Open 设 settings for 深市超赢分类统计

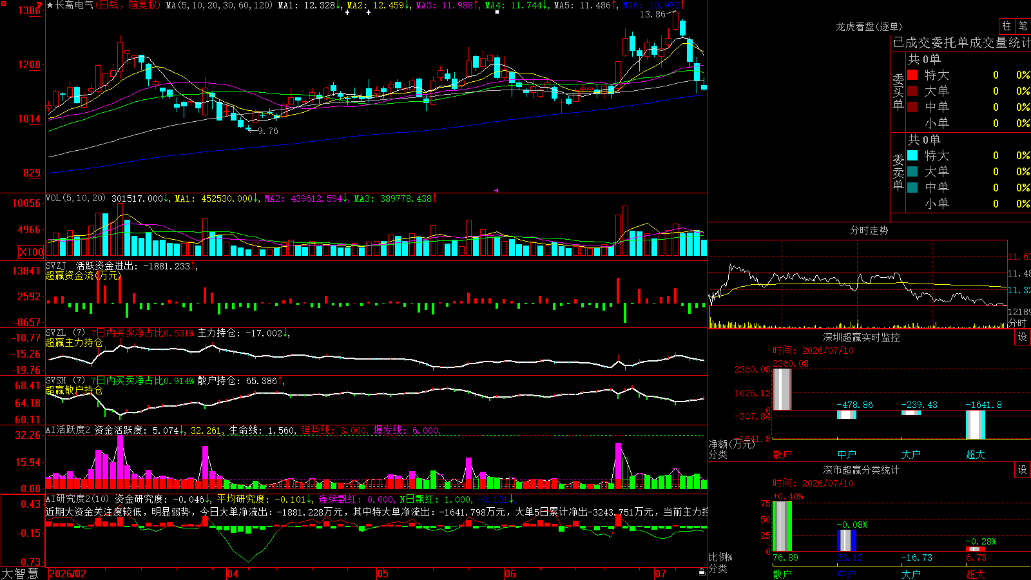click(1023, 470)
